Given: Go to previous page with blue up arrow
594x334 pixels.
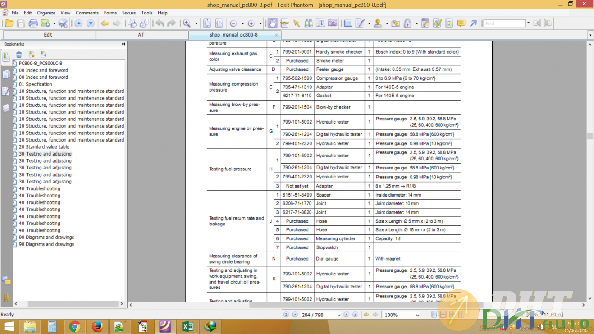Looking at the screenshot, I should pos(78,23).
